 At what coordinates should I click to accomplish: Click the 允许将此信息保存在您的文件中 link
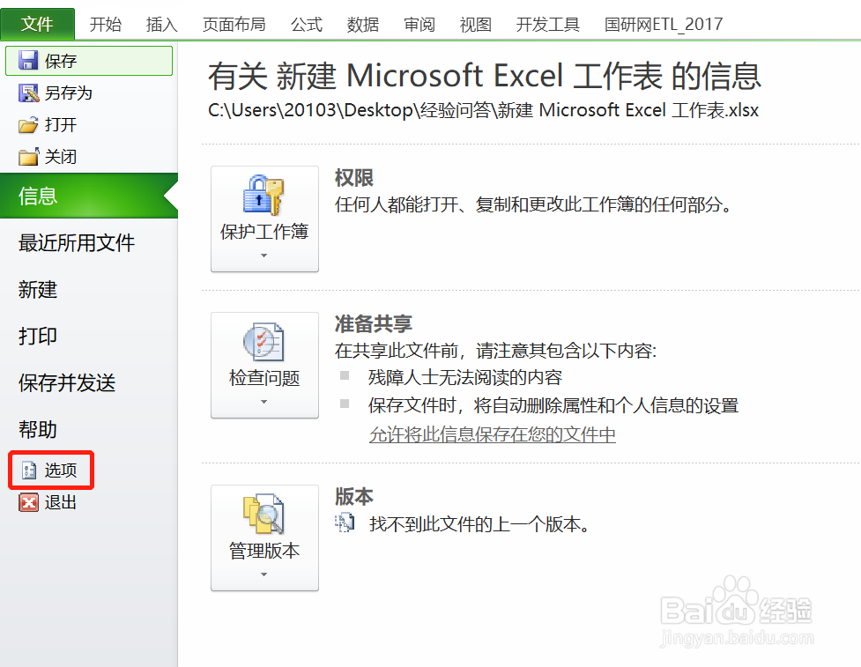tap(494, 435)
